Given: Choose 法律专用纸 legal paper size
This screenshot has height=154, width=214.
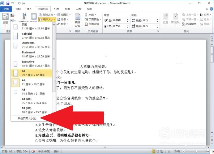Looking at the screenshot, I should coord(32,45).
